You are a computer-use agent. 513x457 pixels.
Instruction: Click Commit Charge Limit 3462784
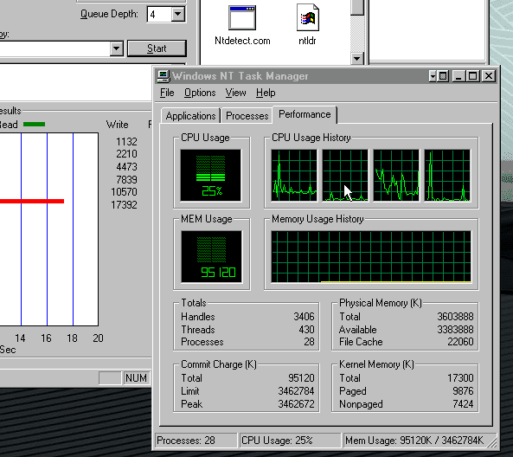pyautogui.click(x=296, y=391)
